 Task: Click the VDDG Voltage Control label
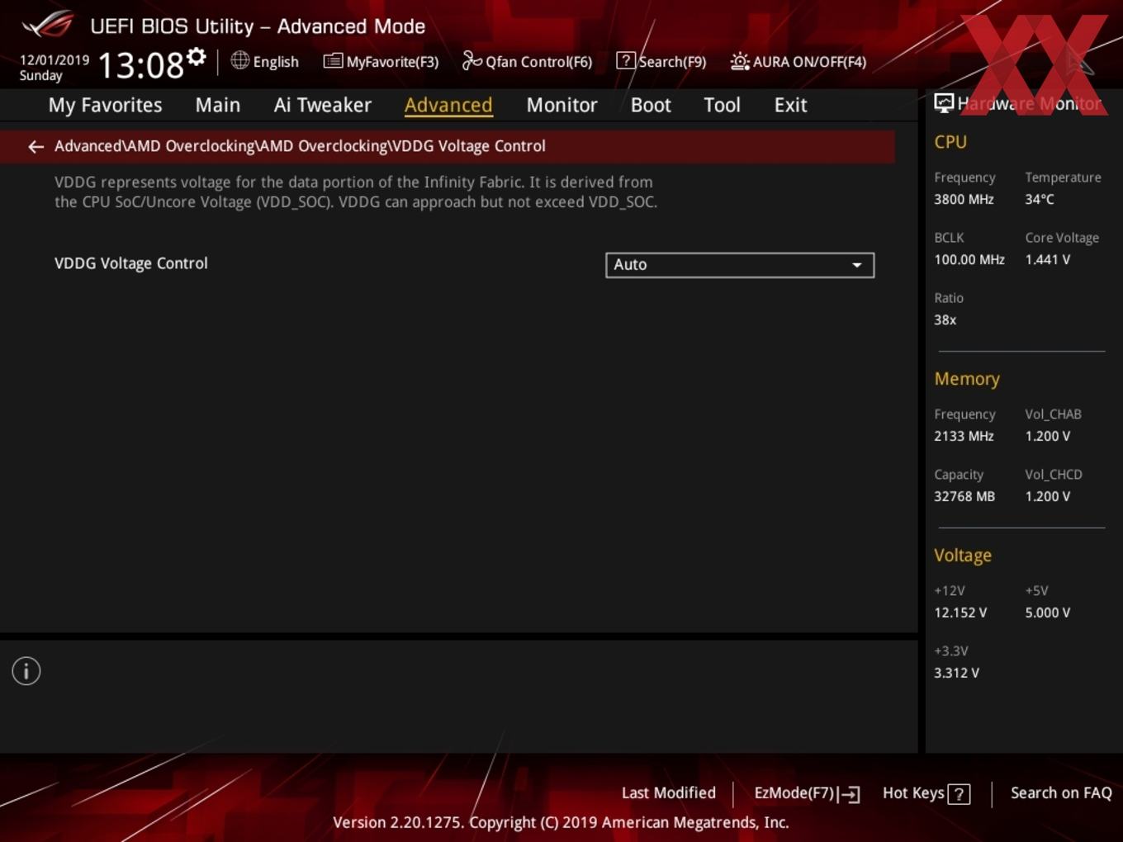(x=131, y=263)
